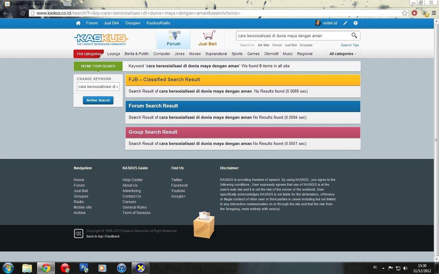This screenshot has width=439, height=274.
Task: Click the pencil compose icon in top bar
Action: [x=345, y=23]
